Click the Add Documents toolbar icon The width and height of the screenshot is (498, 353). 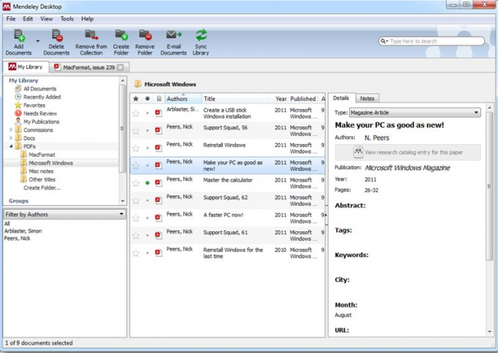coord(18,42)
